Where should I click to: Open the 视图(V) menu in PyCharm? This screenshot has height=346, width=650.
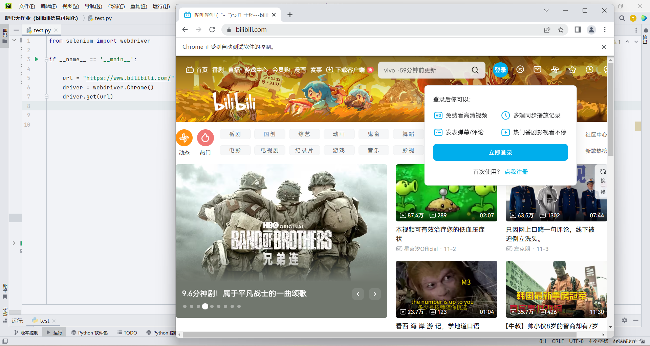(x=71, y=6)
